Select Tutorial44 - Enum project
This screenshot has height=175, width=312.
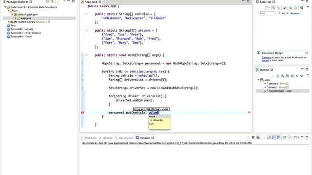(19, 36)
